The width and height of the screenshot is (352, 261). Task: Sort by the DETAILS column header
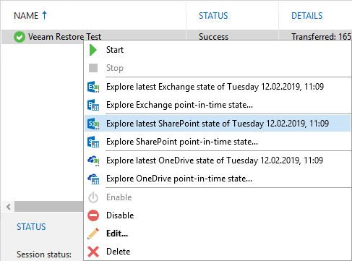(x=307, y=16)
